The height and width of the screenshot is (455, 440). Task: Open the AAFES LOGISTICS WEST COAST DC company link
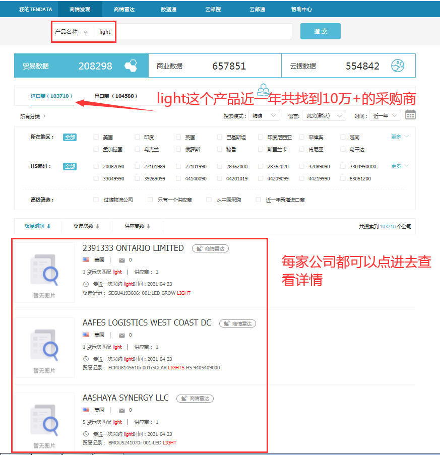147,323
